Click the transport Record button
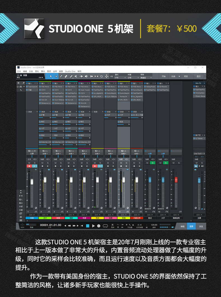The height and width of the screenshot is (297, 221). (x=99, y=226)
